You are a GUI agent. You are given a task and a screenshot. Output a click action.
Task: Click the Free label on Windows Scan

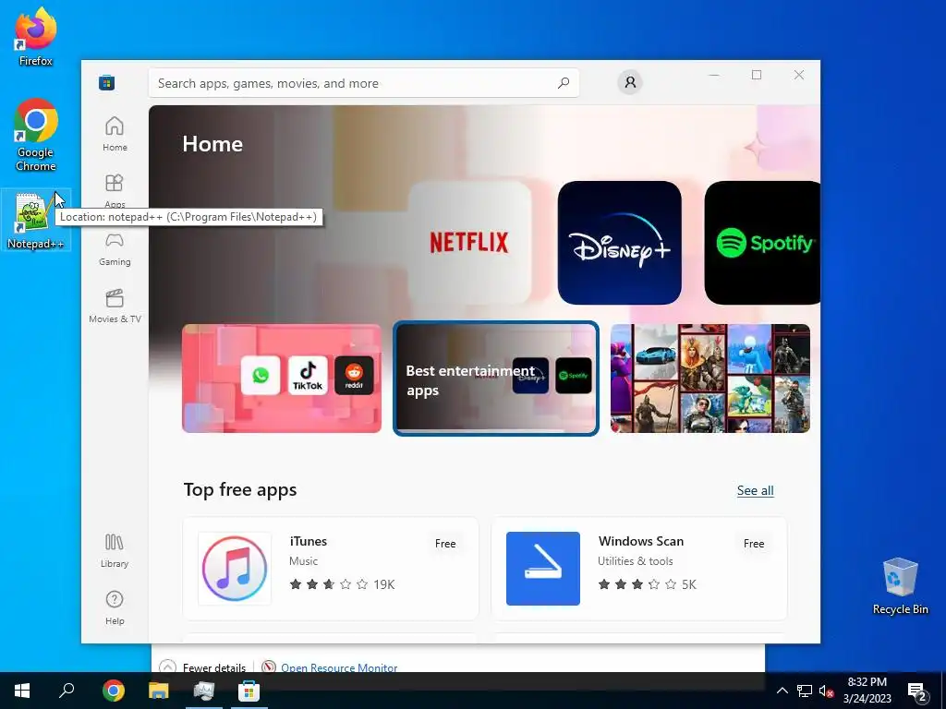pos(754,543)
